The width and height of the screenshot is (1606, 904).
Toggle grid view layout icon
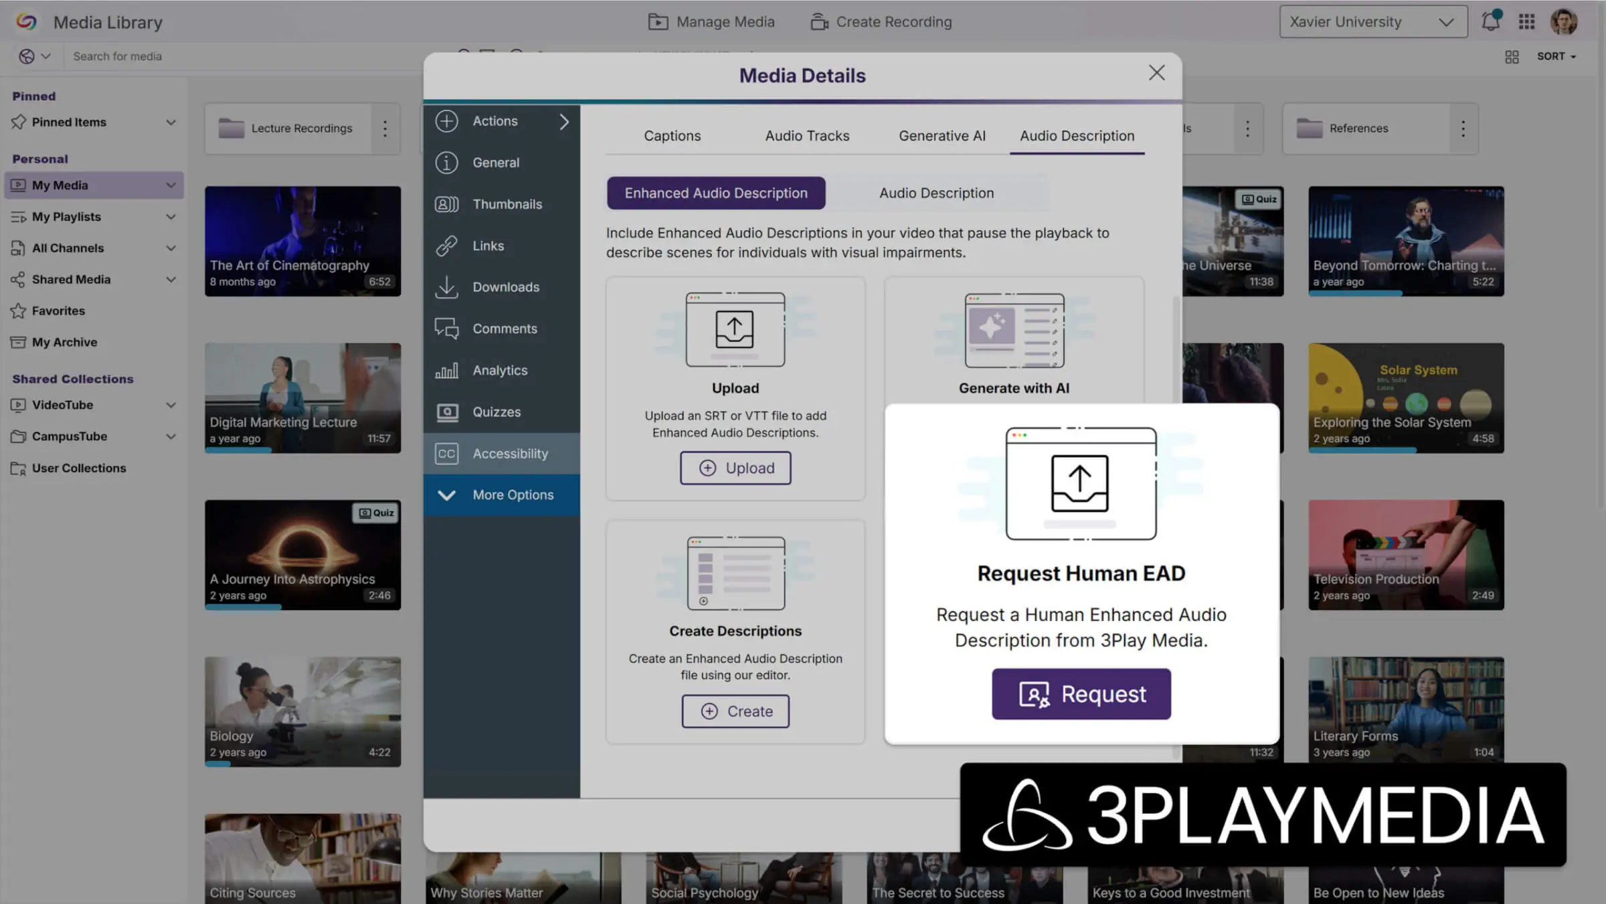(1512, 56)
